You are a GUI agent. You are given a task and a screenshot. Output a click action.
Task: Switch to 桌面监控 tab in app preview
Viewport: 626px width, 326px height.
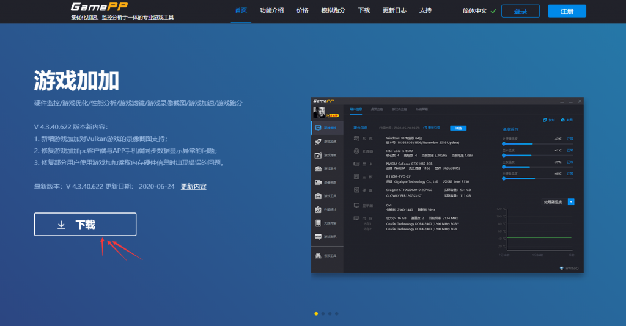(x=377, y=109)
